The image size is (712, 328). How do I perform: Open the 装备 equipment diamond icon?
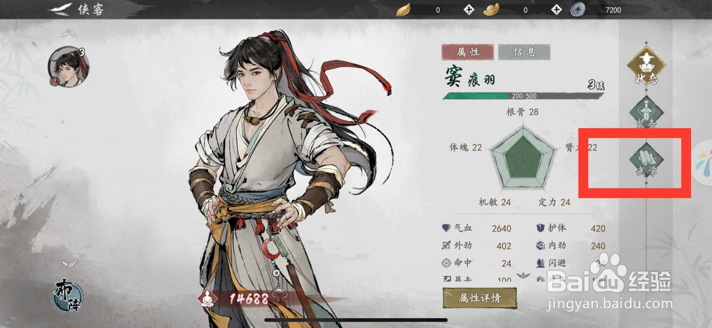(646, 112)
